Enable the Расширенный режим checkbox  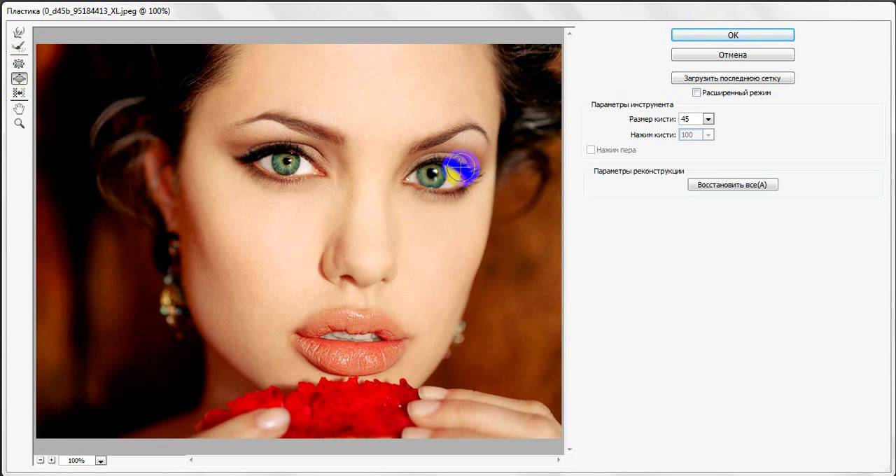[696, 92]
